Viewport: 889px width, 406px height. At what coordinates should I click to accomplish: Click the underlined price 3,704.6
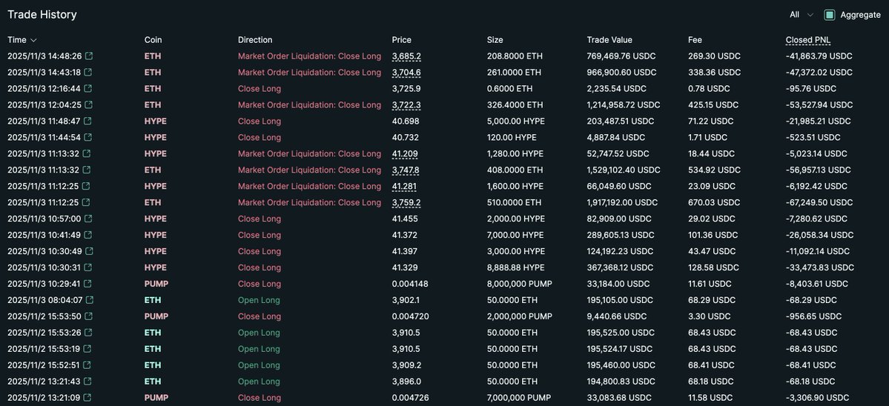click(x=406, y=73)
